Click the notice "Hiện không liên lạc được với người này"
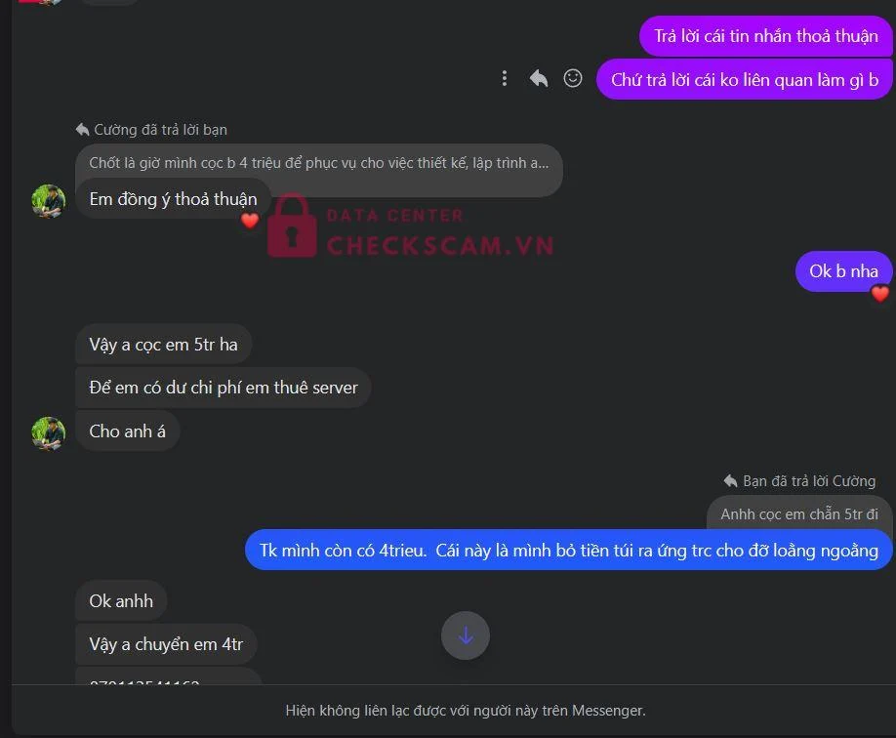896x738 pixels. [x=466, y=711]
